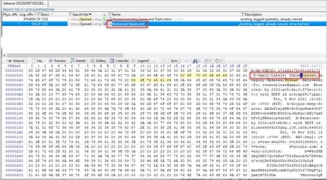Toggle the Legend button
Viewport: 327px width, 180px height.
click(140, 61)
